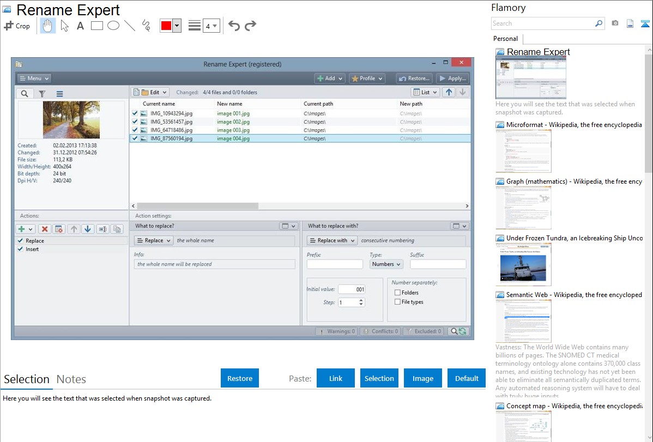653x442 pixels.
Task: Activate the hand pan tool
Action: click(47, 26)
